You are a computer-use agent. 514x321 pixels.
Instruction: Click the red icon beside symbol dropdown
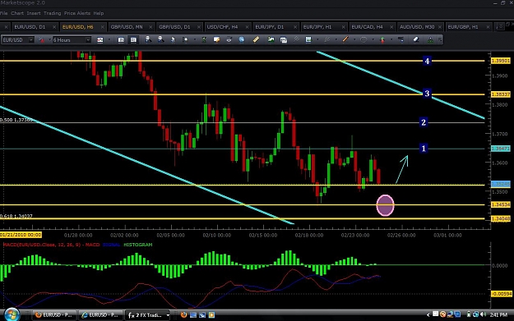(42, 40)
